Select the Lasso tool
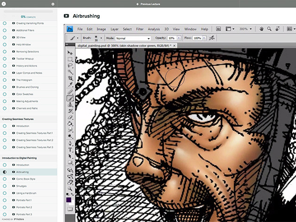The width and height of the screenshot is (296, 222). pyautogui.click(x=70, y=65)
